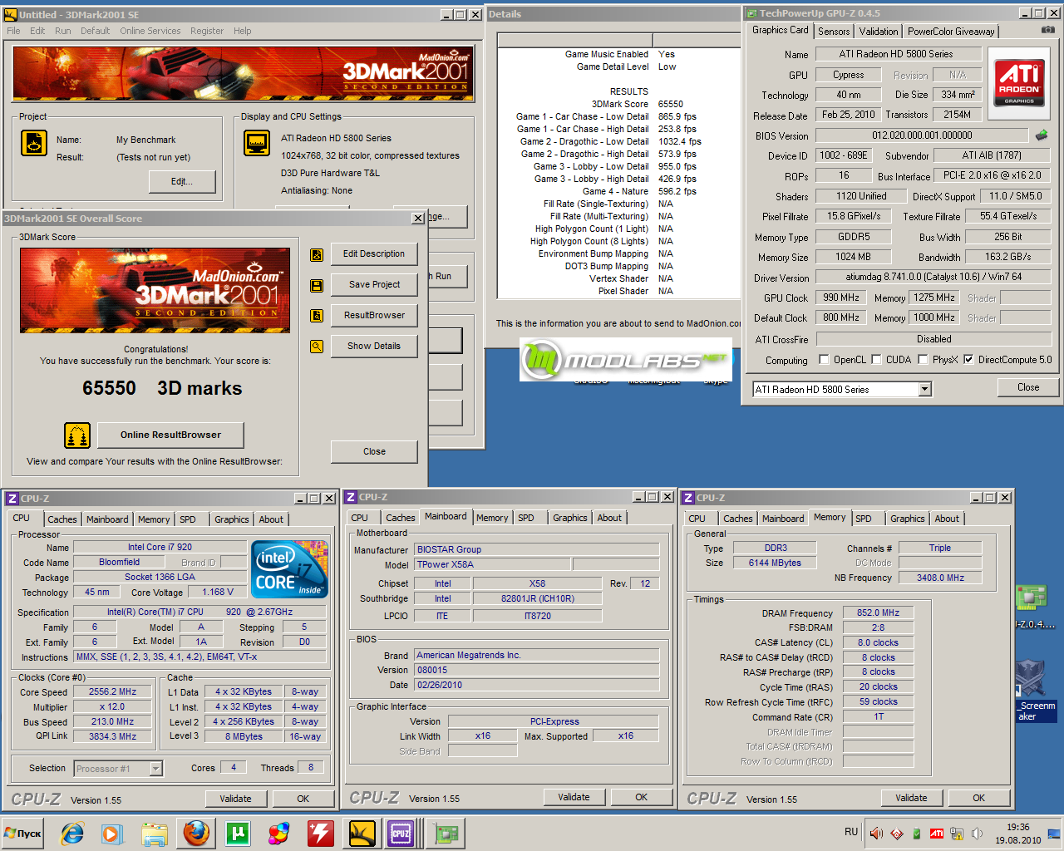Click the Online ResultBrowser icon
This screenshot has height=851, width=1064.
pos(77,435)
